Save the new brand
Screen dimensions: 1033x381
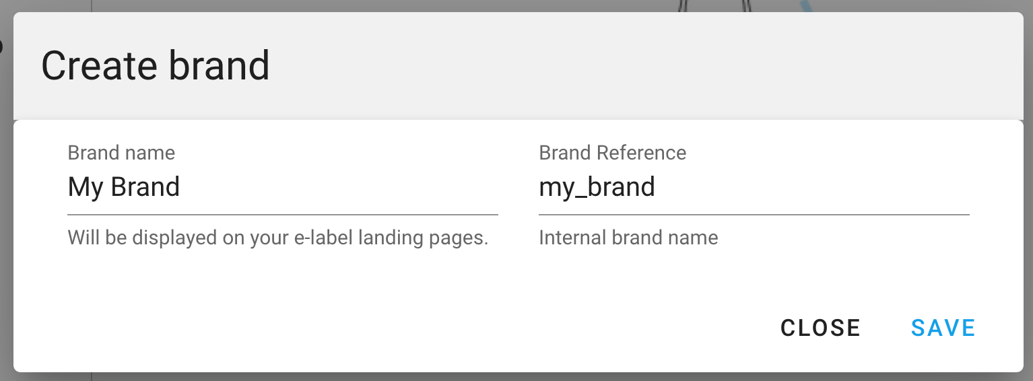point(943,328)
